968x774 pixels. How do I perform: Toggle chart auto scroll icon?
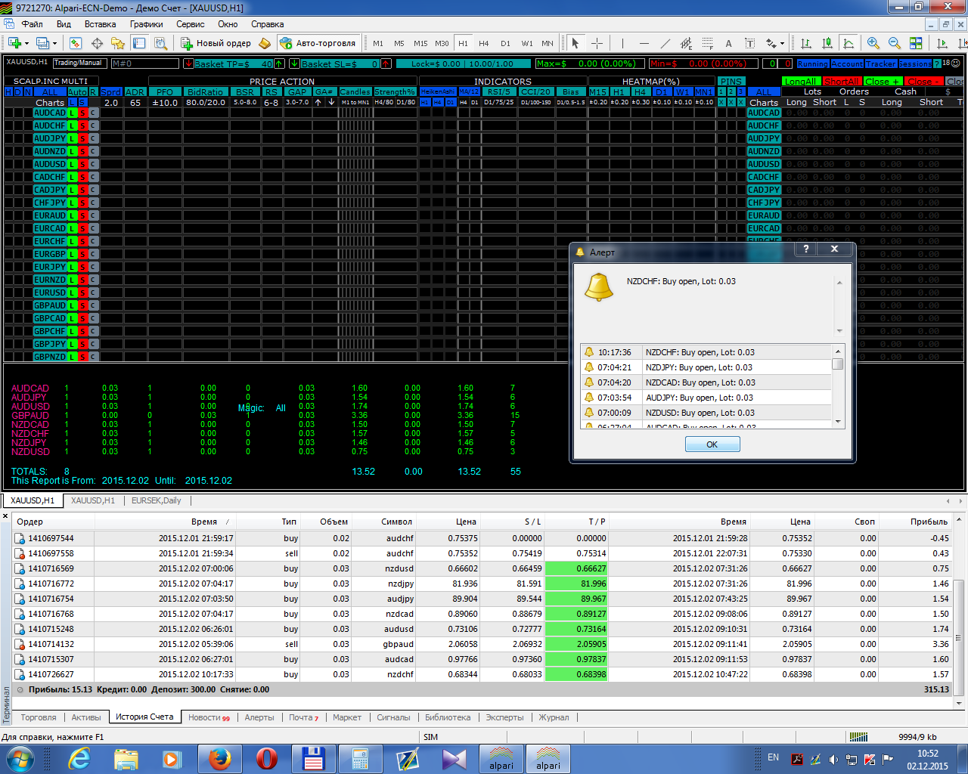tap(942, 43)
